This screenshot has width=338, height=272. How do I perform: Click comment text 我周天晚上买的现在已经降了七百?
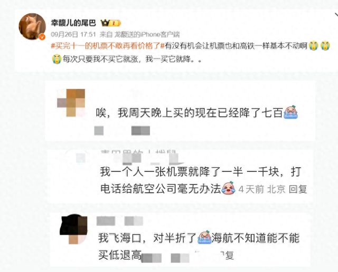point(200,113)
